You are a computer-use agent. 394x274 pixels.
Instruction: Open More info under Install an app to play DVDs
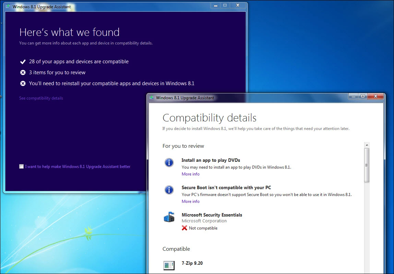click(x=190, y=174)
